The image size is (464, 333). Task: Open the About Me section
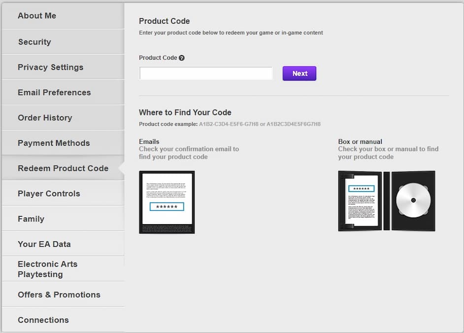(37, 16)
